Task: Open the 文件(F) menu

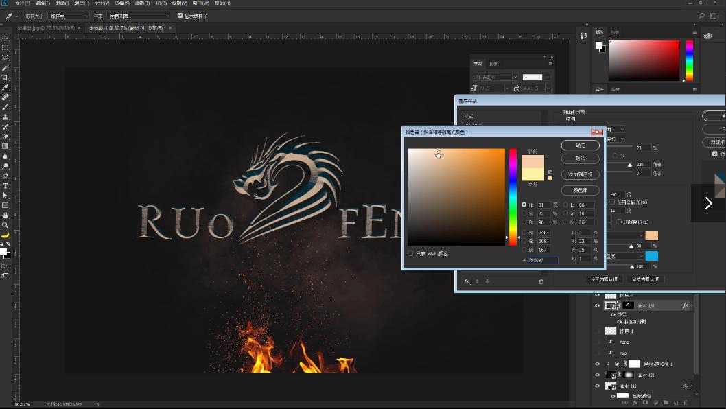Action: click(x=23, y=3)
